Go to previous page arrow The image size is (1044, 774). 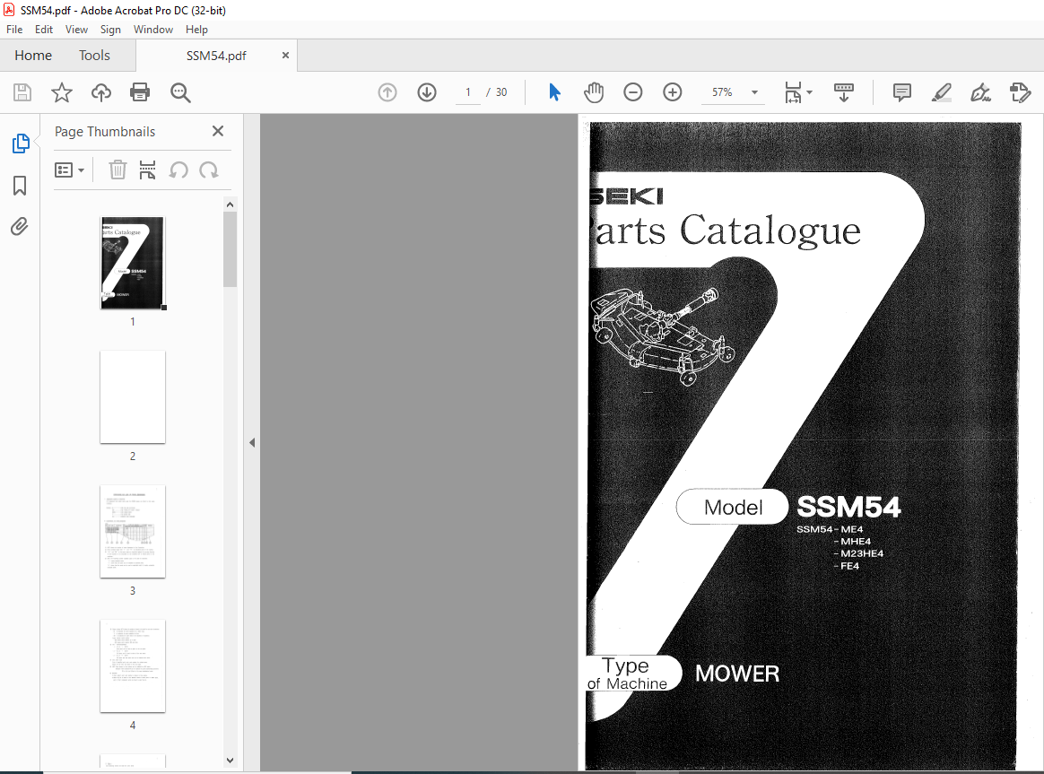pos(387,92)
